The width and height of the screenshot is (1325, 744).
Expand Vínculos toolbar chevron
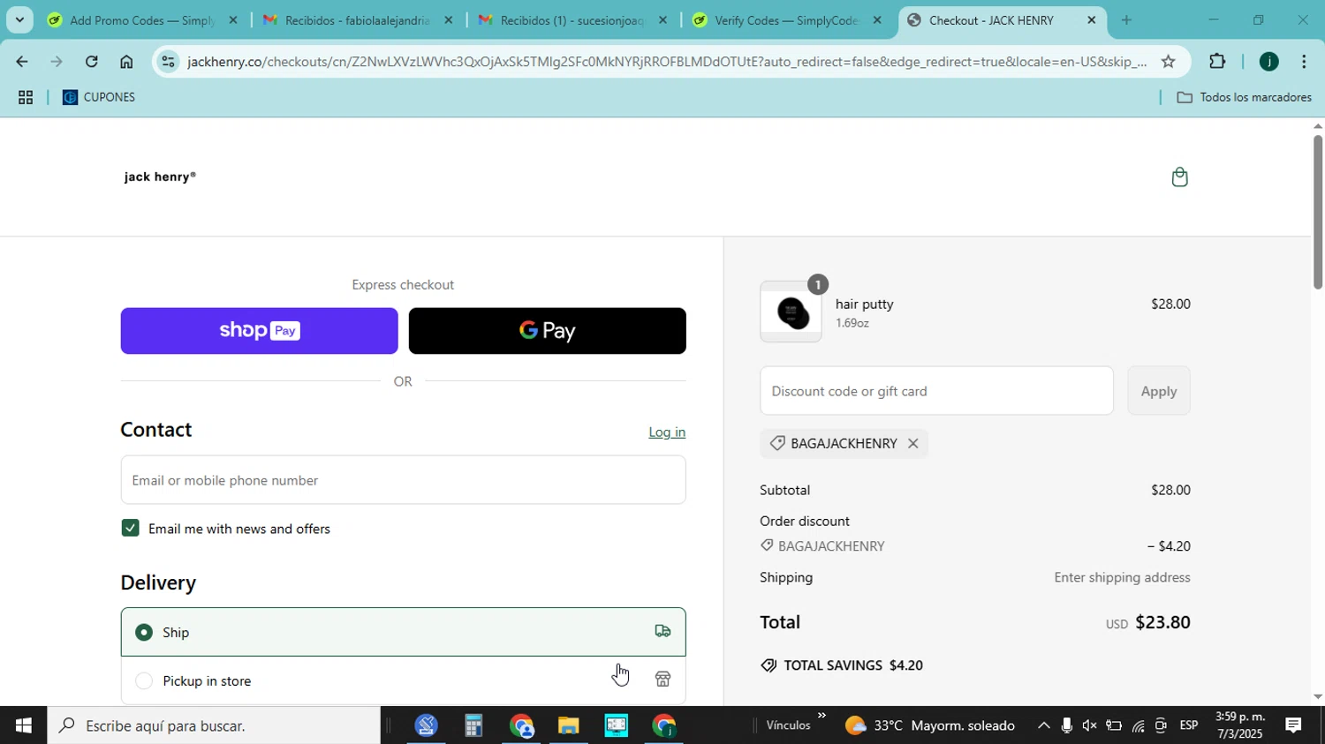click(822, 716)
